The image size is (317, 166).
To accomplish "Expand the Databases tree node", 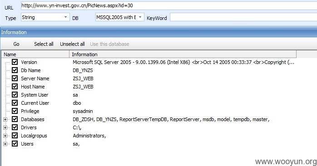I will (x=5, y=119).
